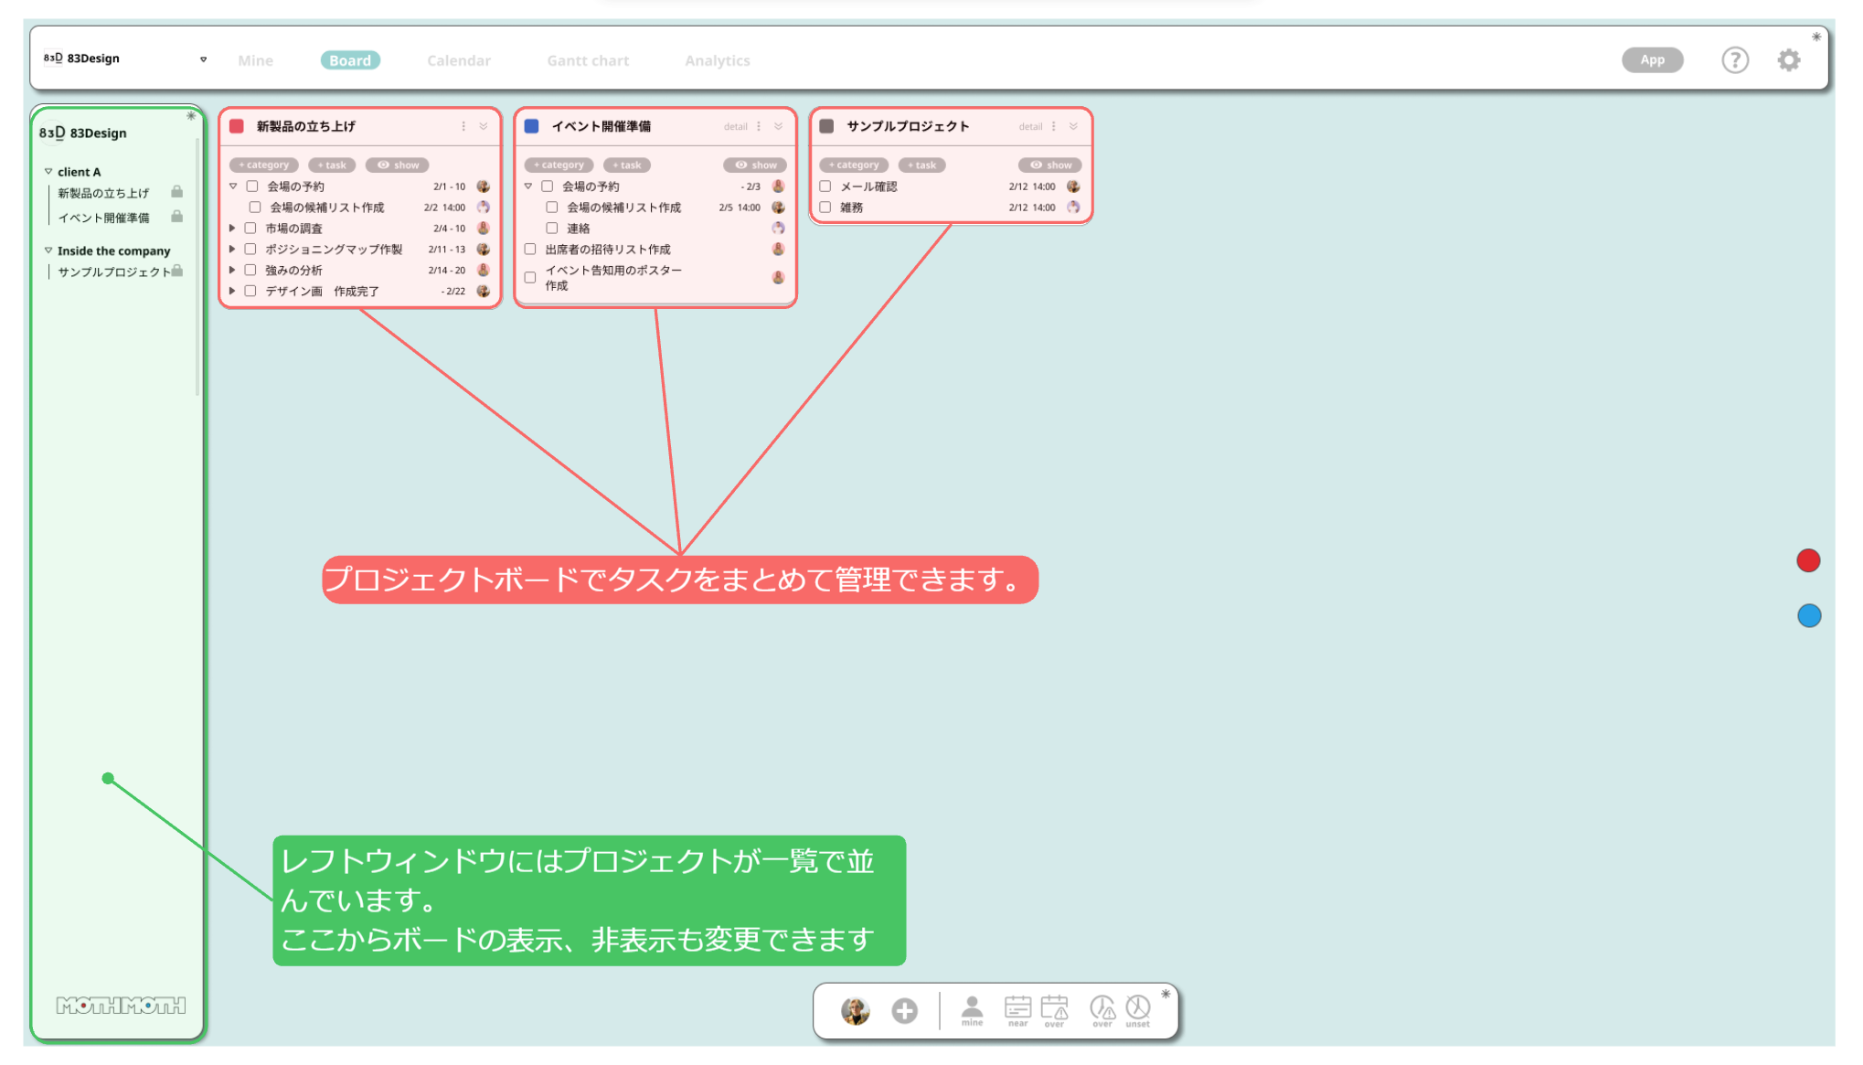Viewport: 1863px width, 1065px height.
Task: Open the three-dot menu of 新製品の立ち上げ board
Action: [x=463, y=126]
